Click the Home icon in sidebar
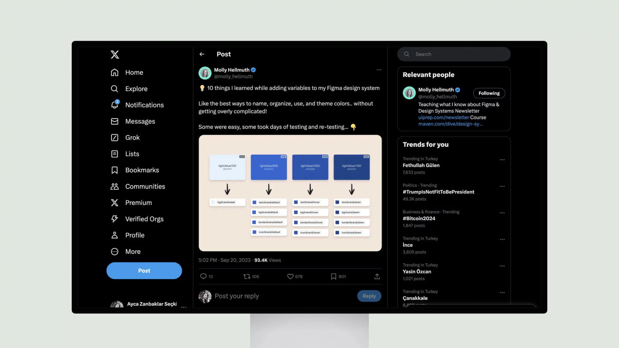 point(114,72)
